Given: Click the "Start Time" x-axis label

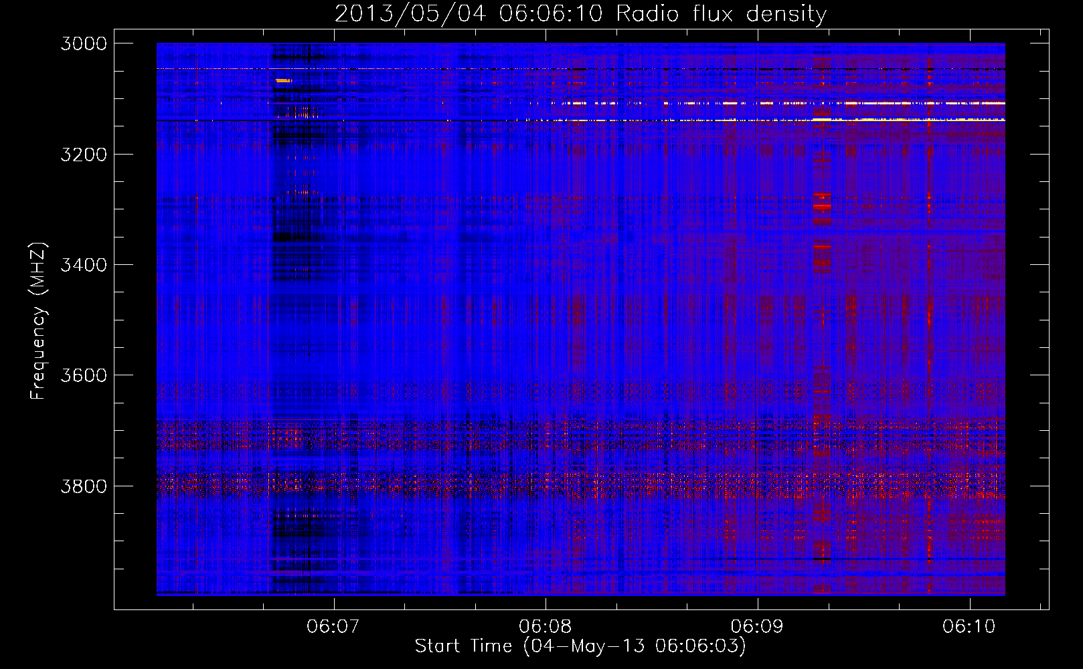Looking at the screenshot, I should click(580, 646).
